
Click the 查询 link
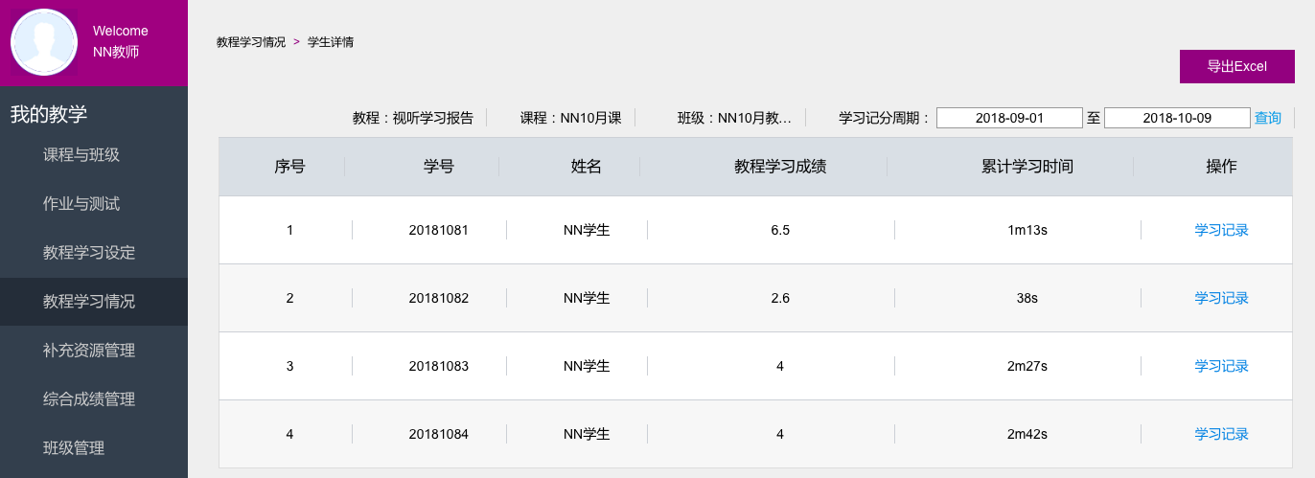tap(1267, 118)
